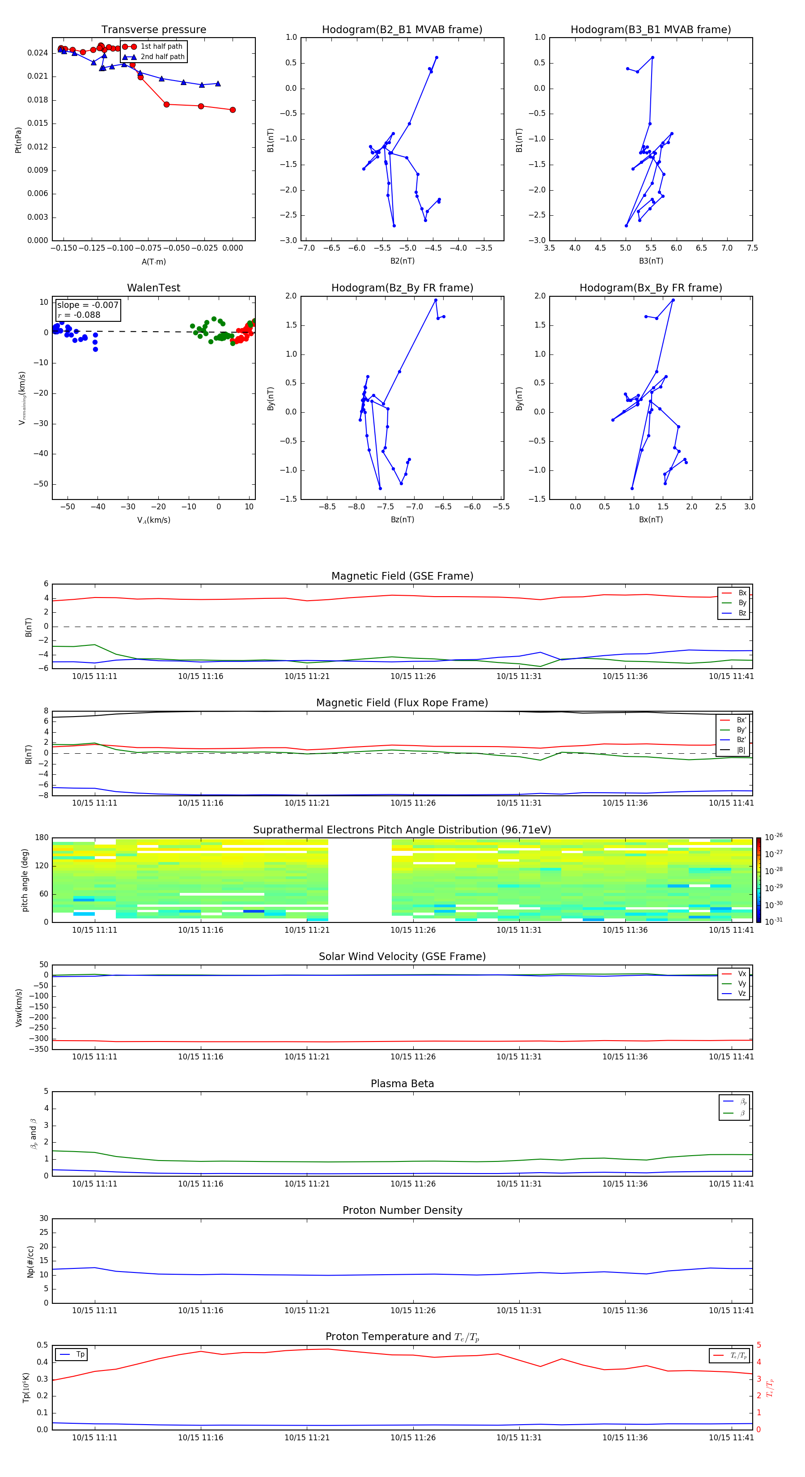The width and height of the screenshot is (805, 1477).
Task: Click the 'By' legend entry in GSE magnetic field
Action: pos(734,602)
